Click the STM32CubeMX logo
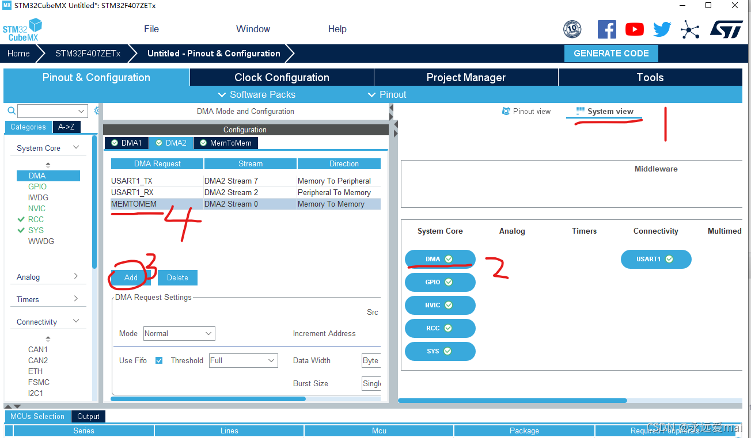751x438 pixels. pyautogui.click(x=22, y=29)
